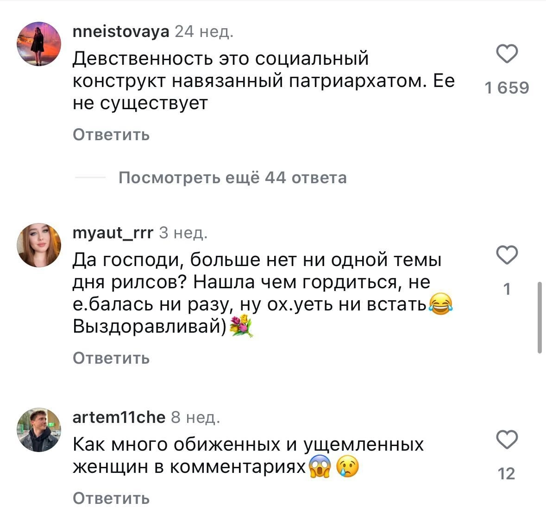Open the 12 likes count on artem11che's comment
The image size is (546, 527).
(x=507, y=474)
